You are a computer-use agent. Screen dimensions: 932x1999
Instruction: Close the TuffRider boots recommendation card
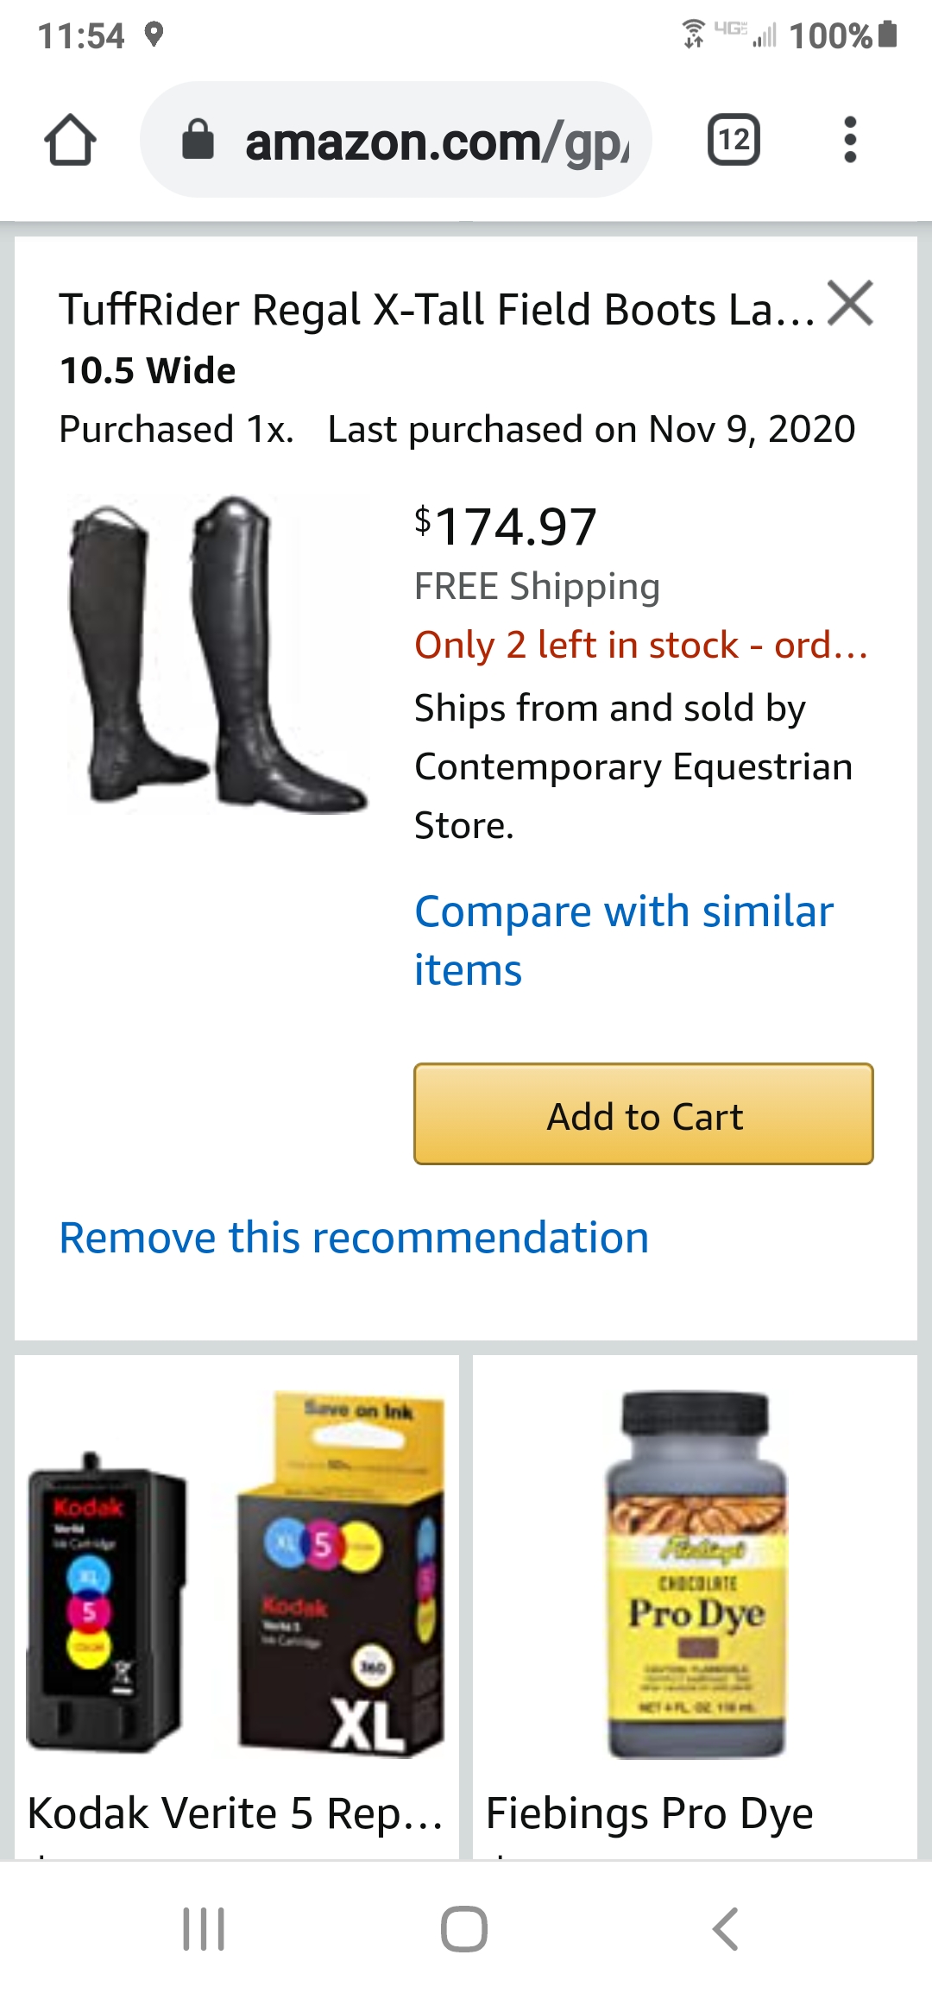(x=850, y=303)
